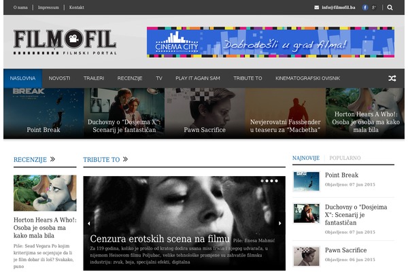Click double chevron next to Recenzije
The width and height of the screenshot is (408, 272).
tap(52, 159)
